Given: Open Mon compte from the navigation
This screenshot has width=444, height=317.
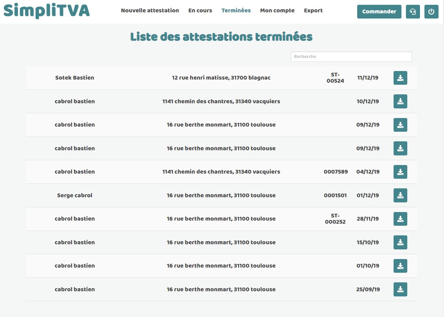Looking at the screenshot, I should click(x=277, y=11).
